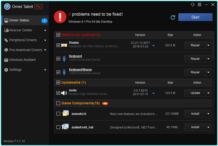Uncheck the Keyboard driver checkbox

pyautogui.click(x=58, y=59)
